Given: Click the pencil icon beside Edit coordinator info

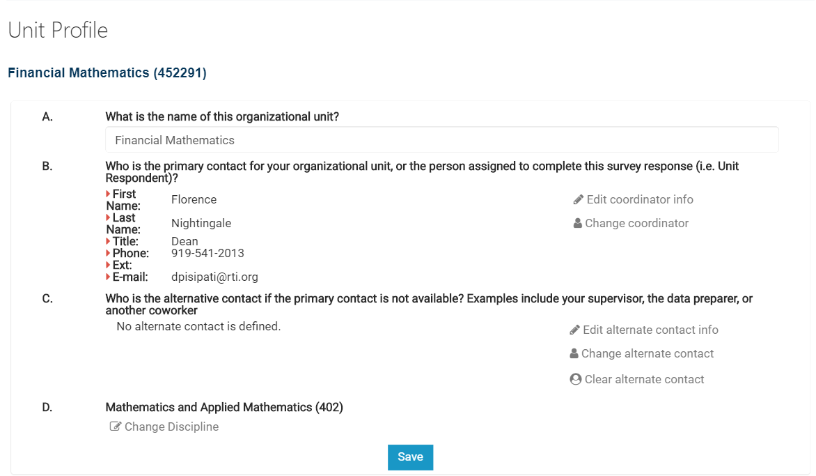Looking at the screenshot, I should (578, 200).
